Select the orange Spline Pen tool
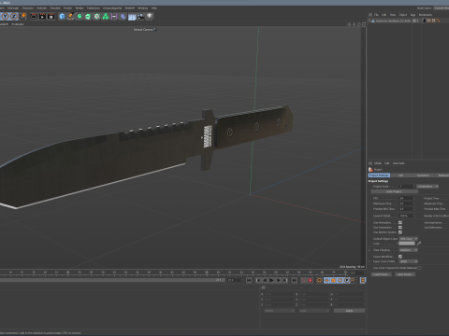 click(71, 16)
